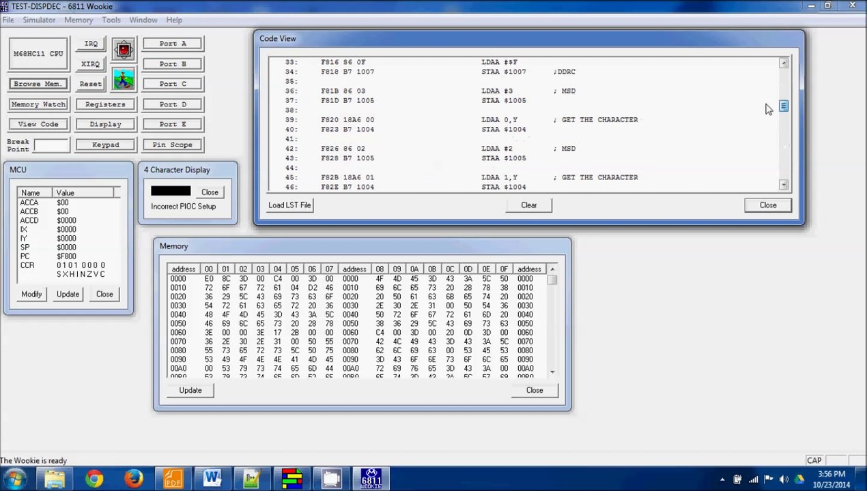Open Port D
This screenshot has width=867, height=491.
click(173, 104)
